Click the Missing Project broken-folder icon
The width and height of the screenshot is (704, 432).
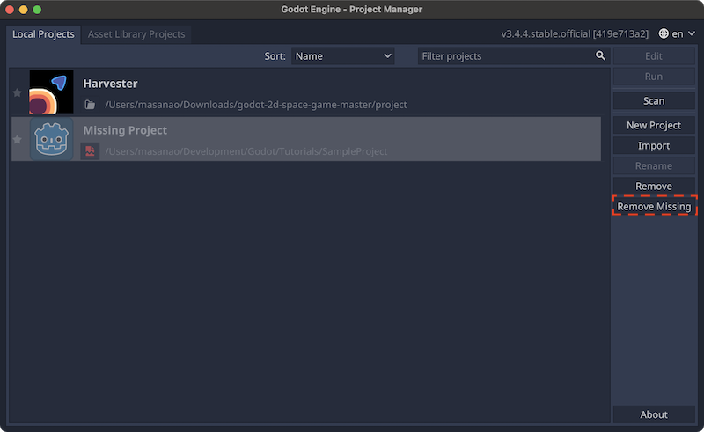coord(90,151)
